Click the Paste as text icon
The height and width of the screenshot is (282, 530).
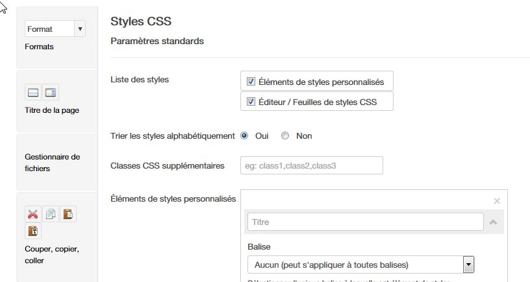(x=32, y=231)
